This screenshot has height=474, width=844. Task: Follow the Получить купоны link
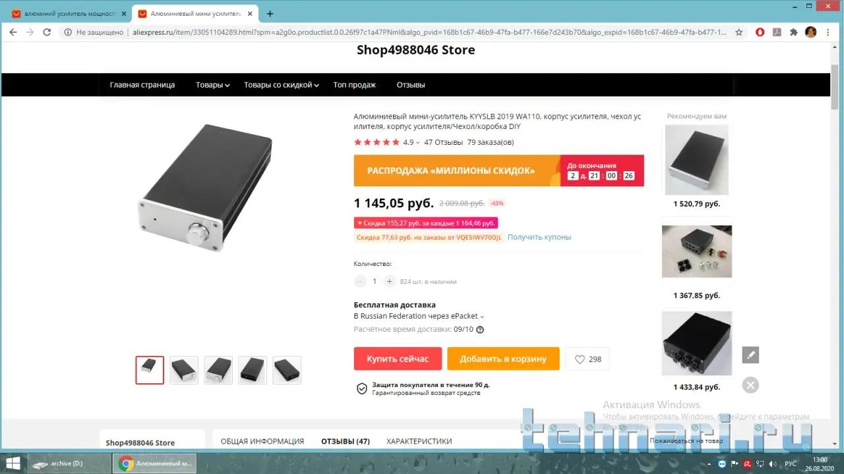pyautogui.click(x=539, y=237)
